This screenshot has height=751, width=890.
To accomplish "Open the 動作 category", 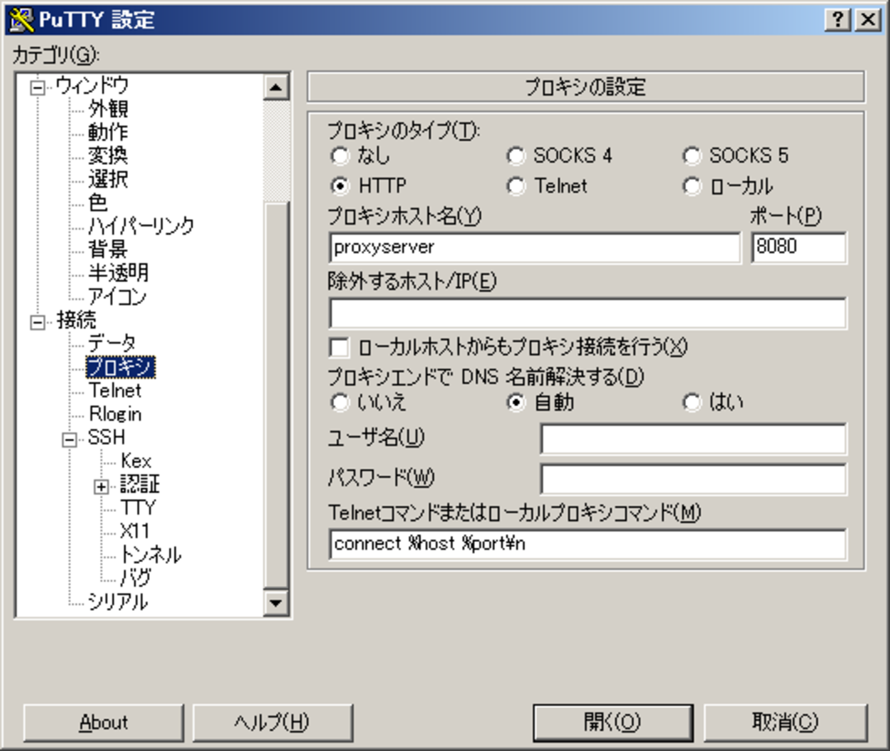I will [x=108, y=132].
